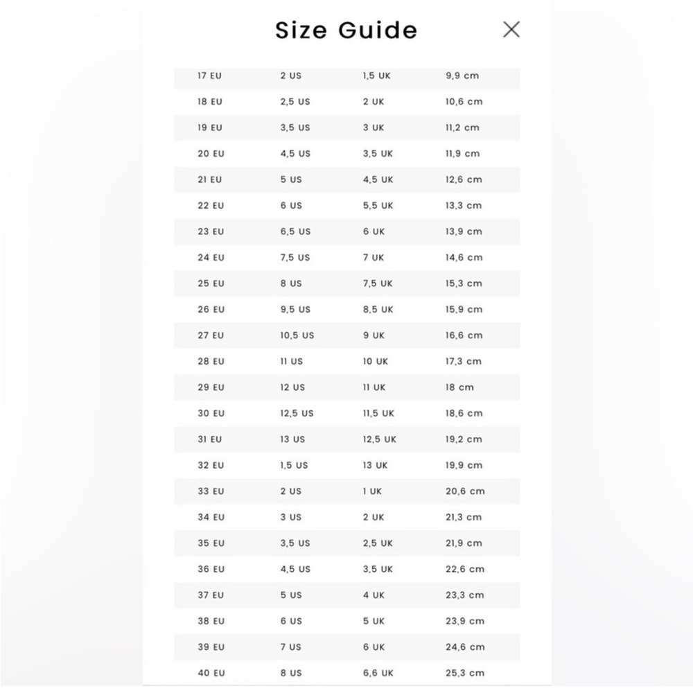The width and height of the screenshot is (693, 693).
Task: Select the 12,5 UK cell
Action: pos(380,440)
